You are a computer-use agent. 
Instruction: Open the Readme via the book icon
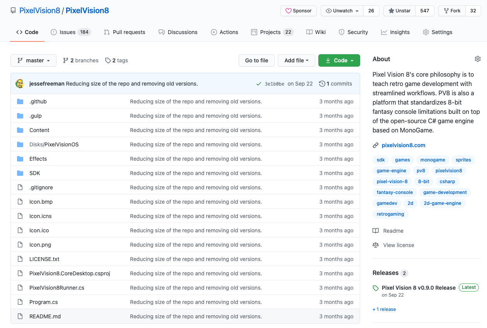[376, 230]
